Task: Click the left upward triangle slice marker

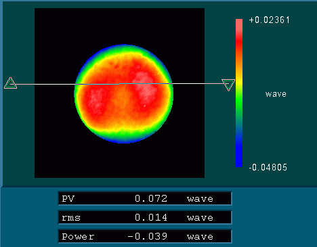Action: [10, 83]
